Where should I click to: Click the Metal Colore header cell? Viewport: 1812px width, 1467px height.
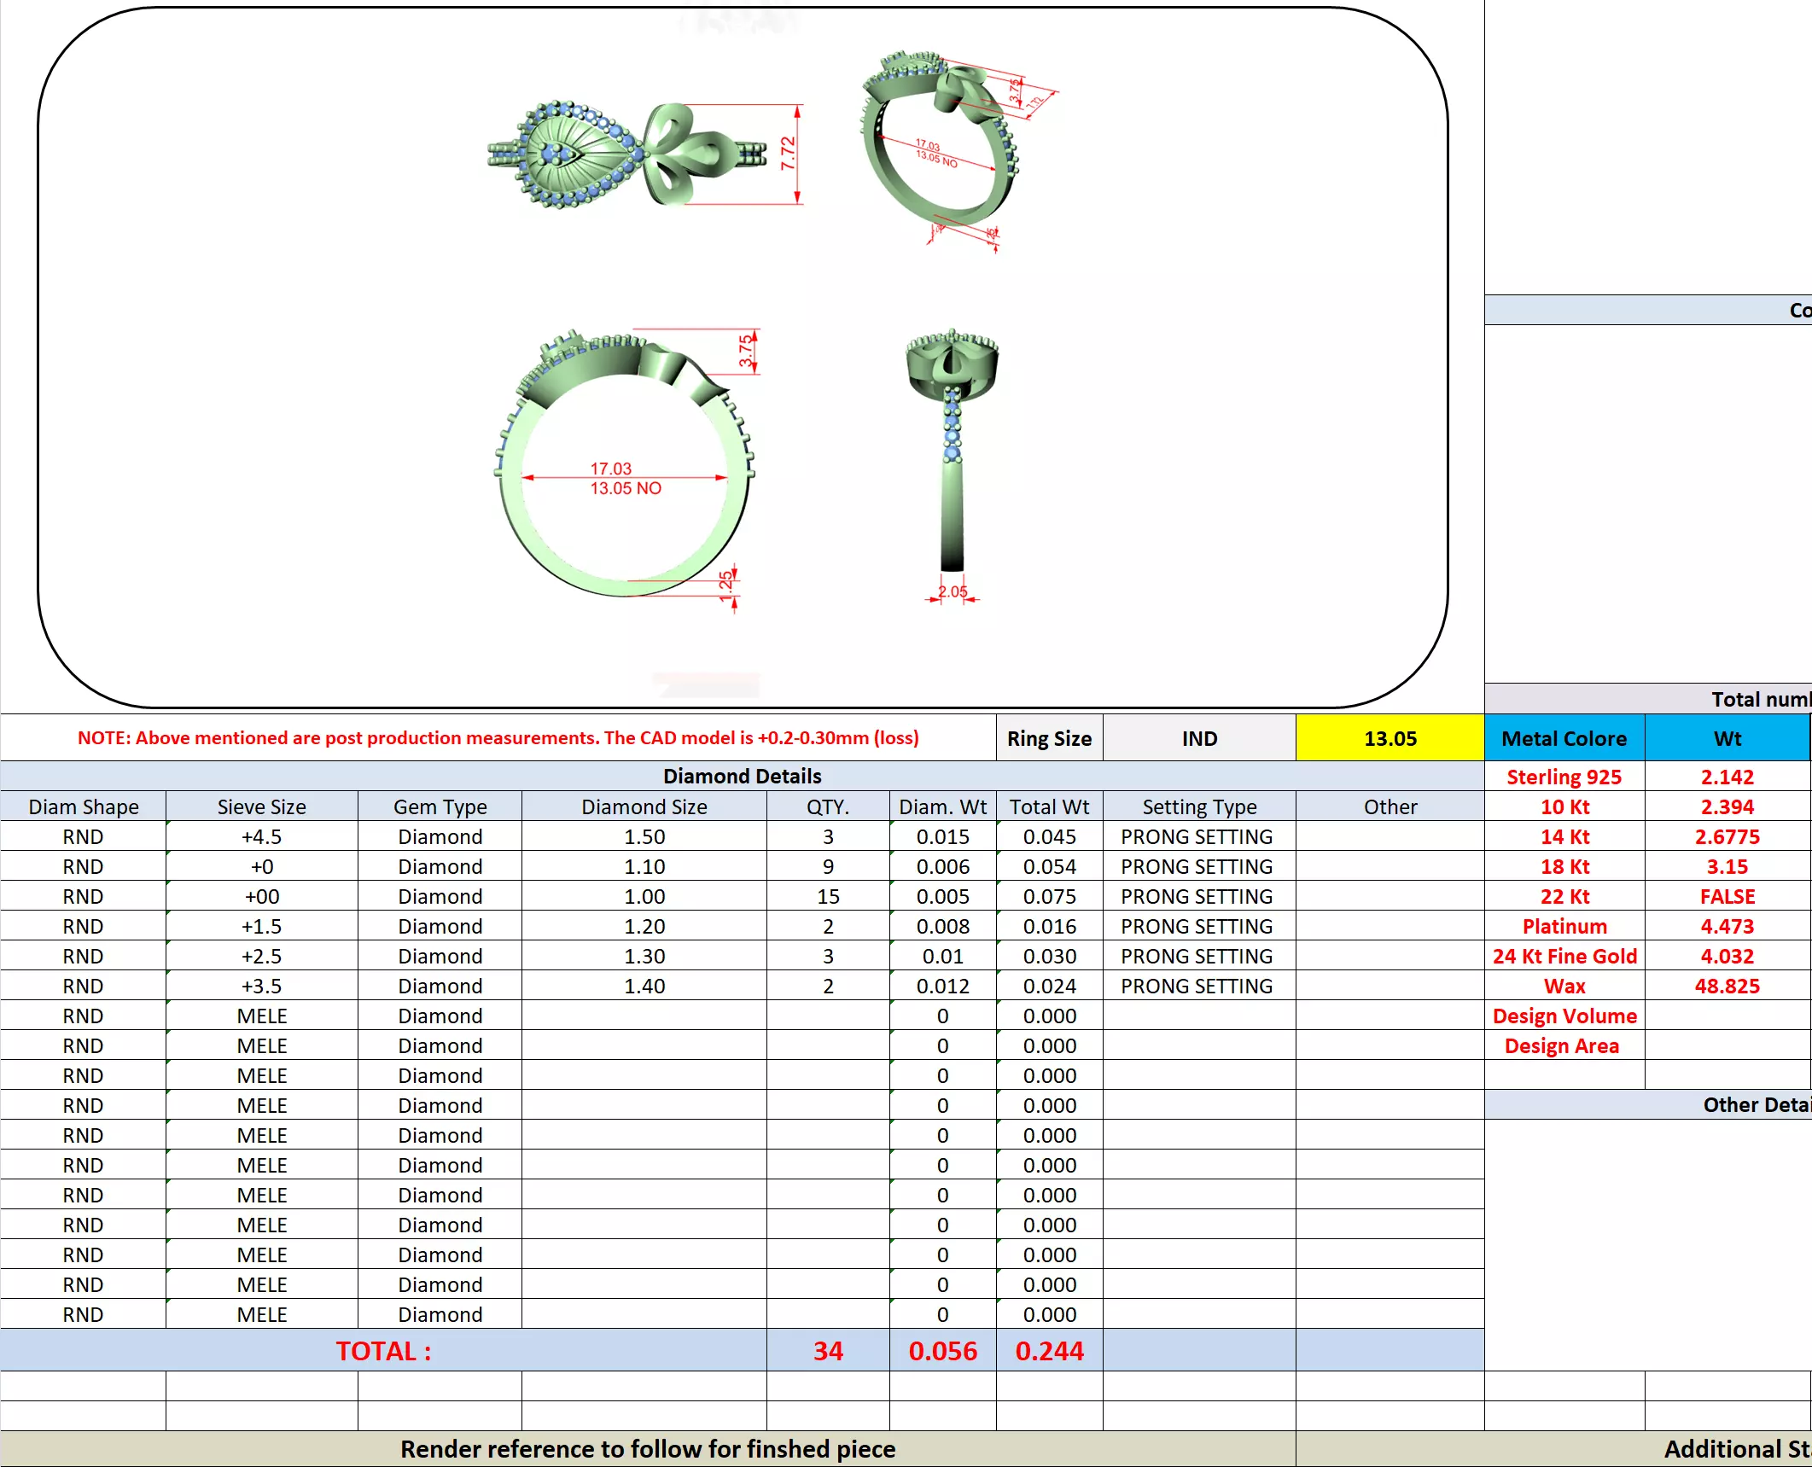(1564, 738)
